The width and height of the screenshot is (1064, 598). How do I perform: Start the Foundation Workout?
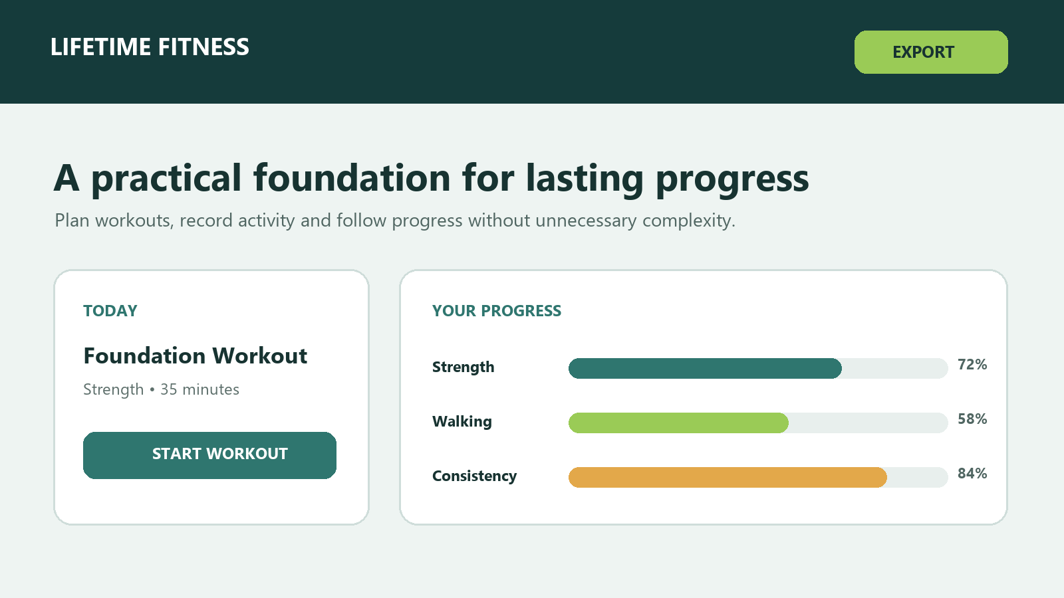pos(209,455)
